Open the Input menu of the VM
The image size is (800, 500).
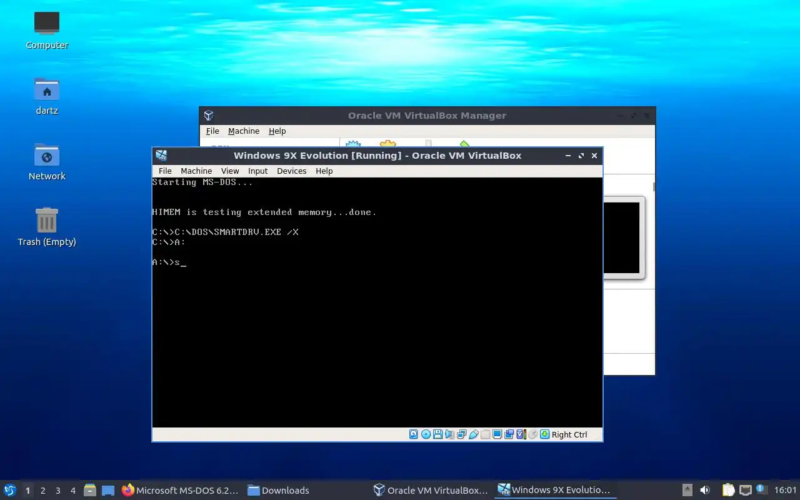coord(257,171)
